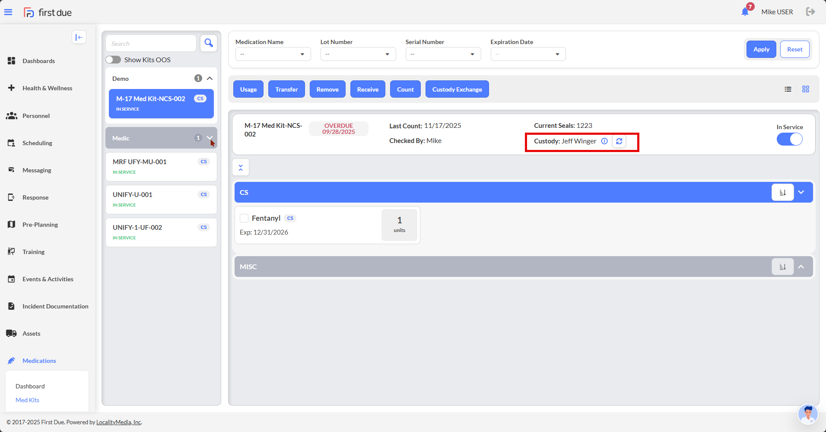826x432 pixels.
Task: Expand the MISC section chevron
Action: click(801, 267)
